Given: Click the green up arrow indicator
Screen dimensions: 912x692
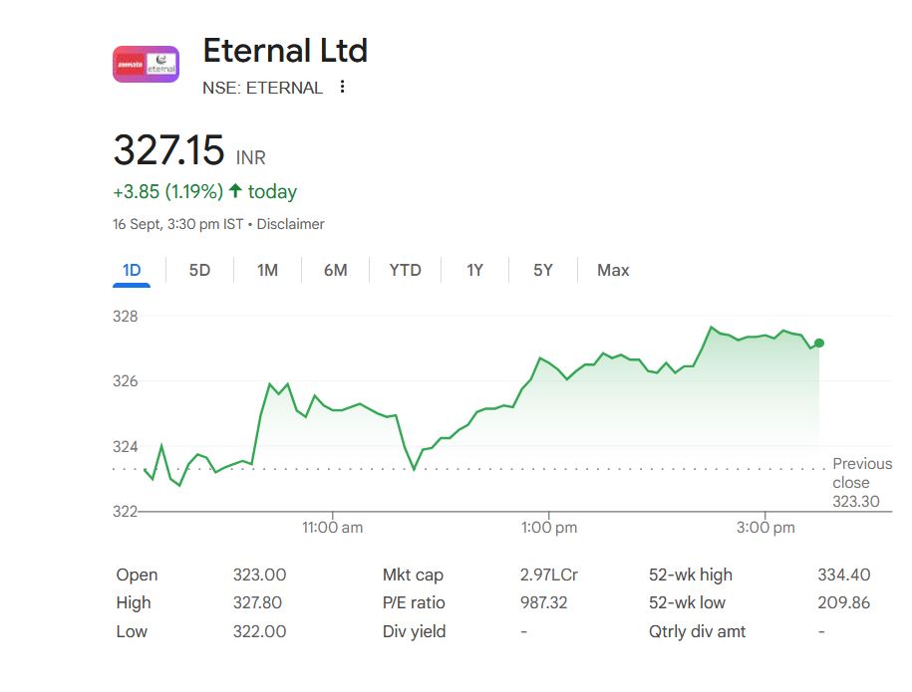Looking at the screenshot, I should click(x=235, y=191).
